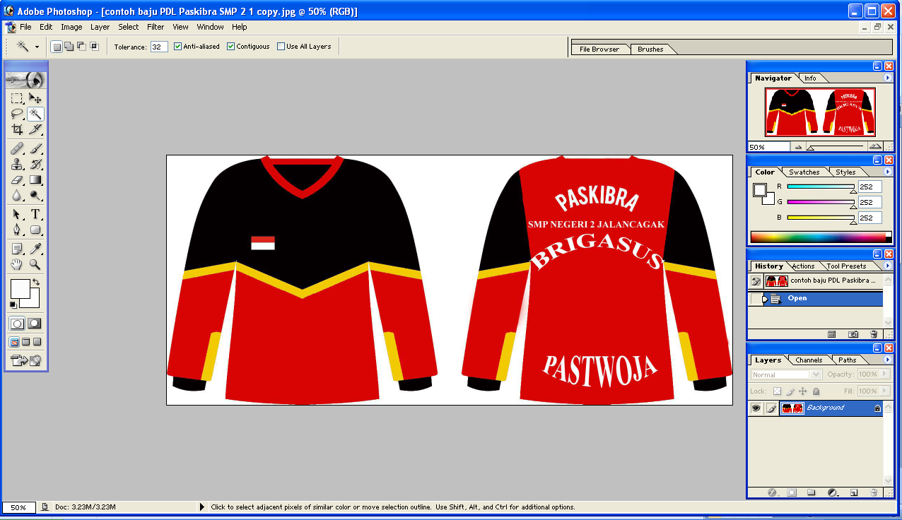Viewport: 902px width, 520px height.
Task: Select the Path Selection tool
Action: tap(17, 214)
